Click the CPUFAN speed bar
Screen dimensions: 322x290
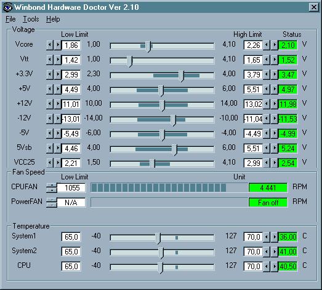coord(169,187)
